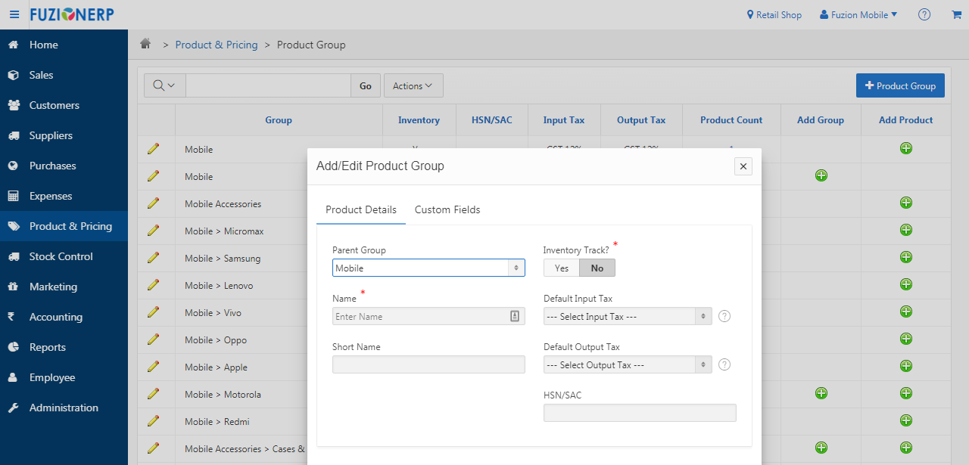969x465 pixels.
Task: Click the Go search button
Action: 365,85
